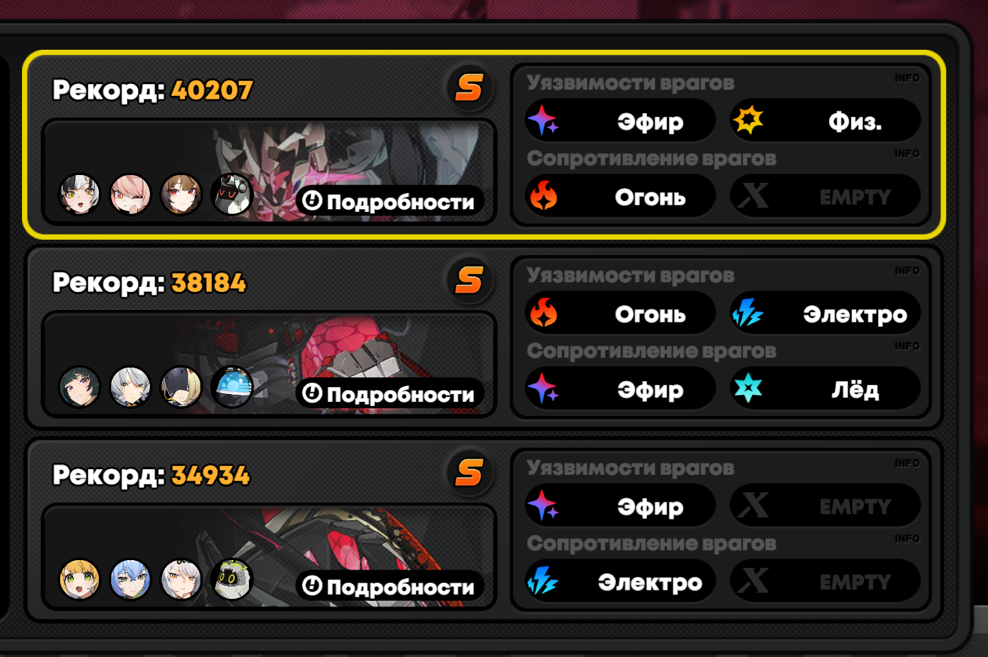Click INFO next to Уязвимости врагов in the first record
Viewport: 988px width, 657px height.
coord(907,78)
